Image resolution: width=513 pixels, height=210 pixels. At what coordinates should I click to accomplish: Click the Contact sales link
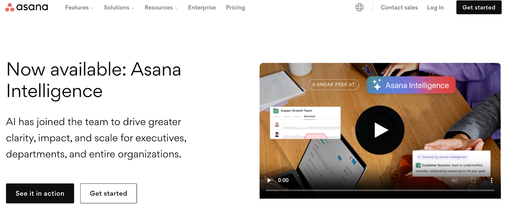pos(399,7)
